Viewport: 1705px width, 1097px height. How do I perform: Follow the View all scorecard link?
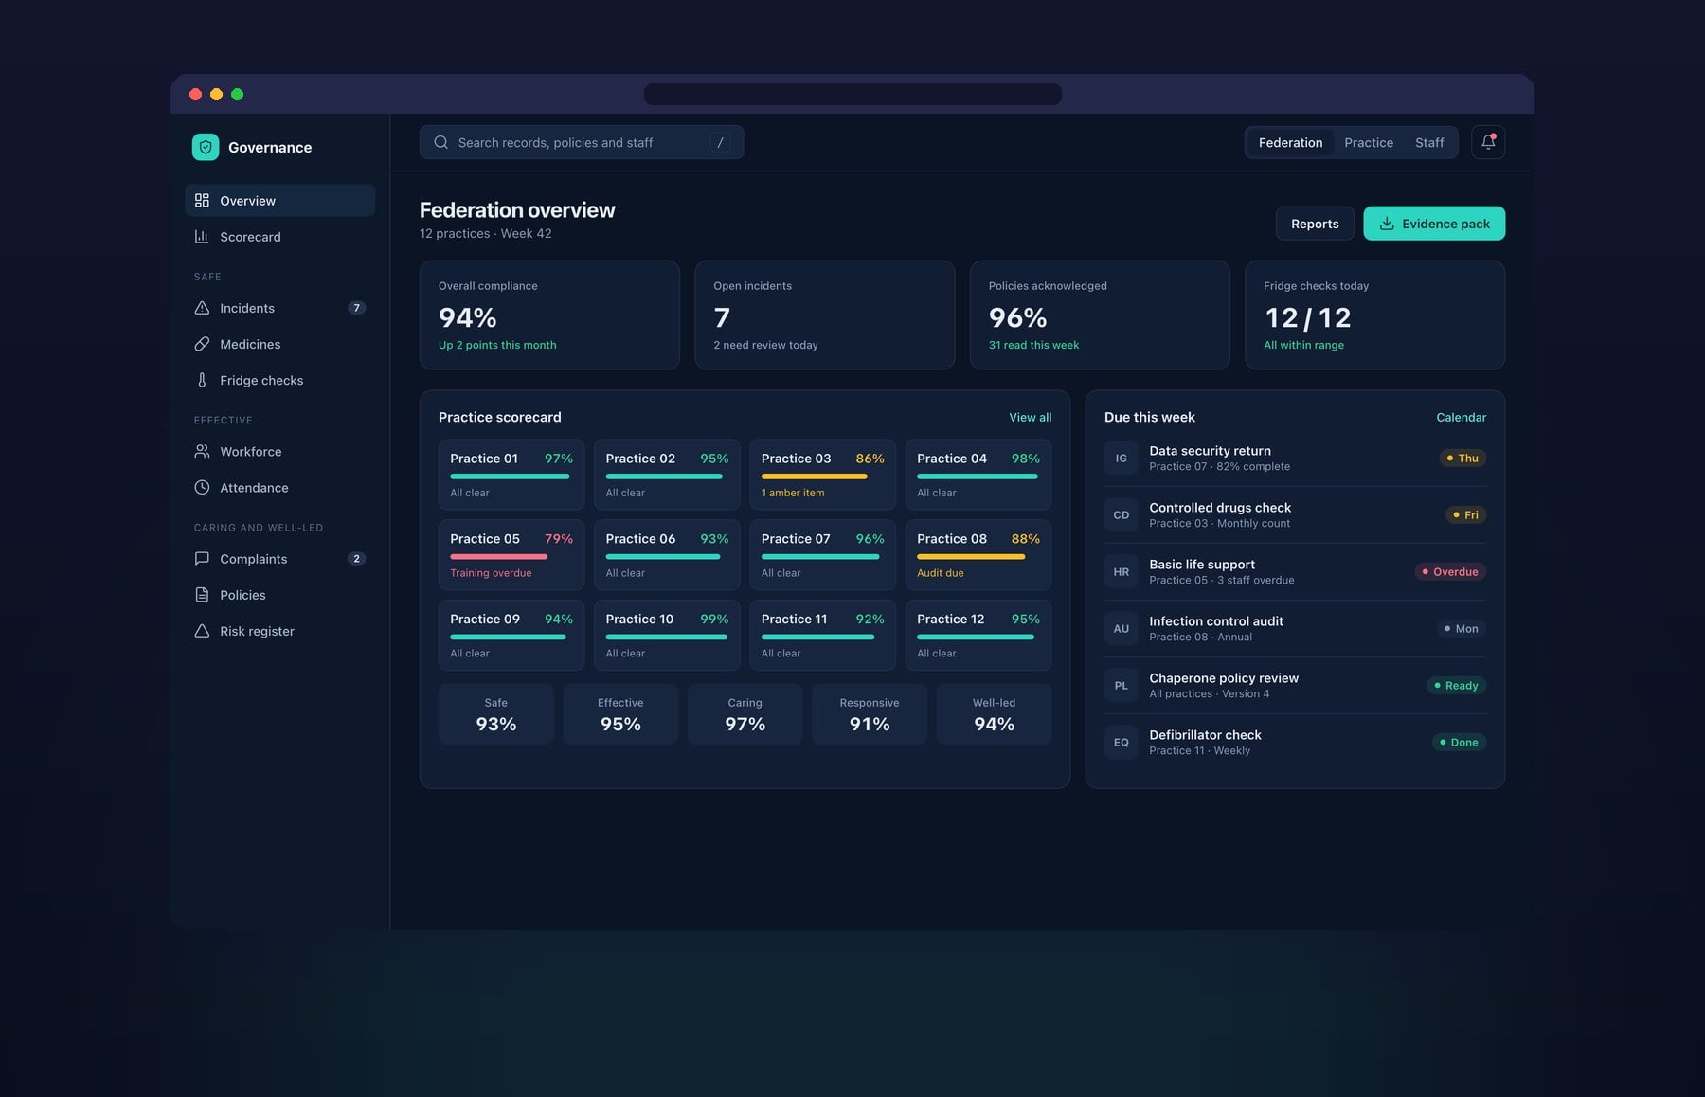click(1030, 418)
